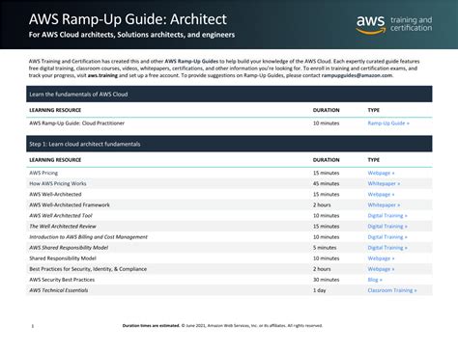
Task: Click the 'AWS Well Architected Tool' resource name
Action: pos(61,216)
